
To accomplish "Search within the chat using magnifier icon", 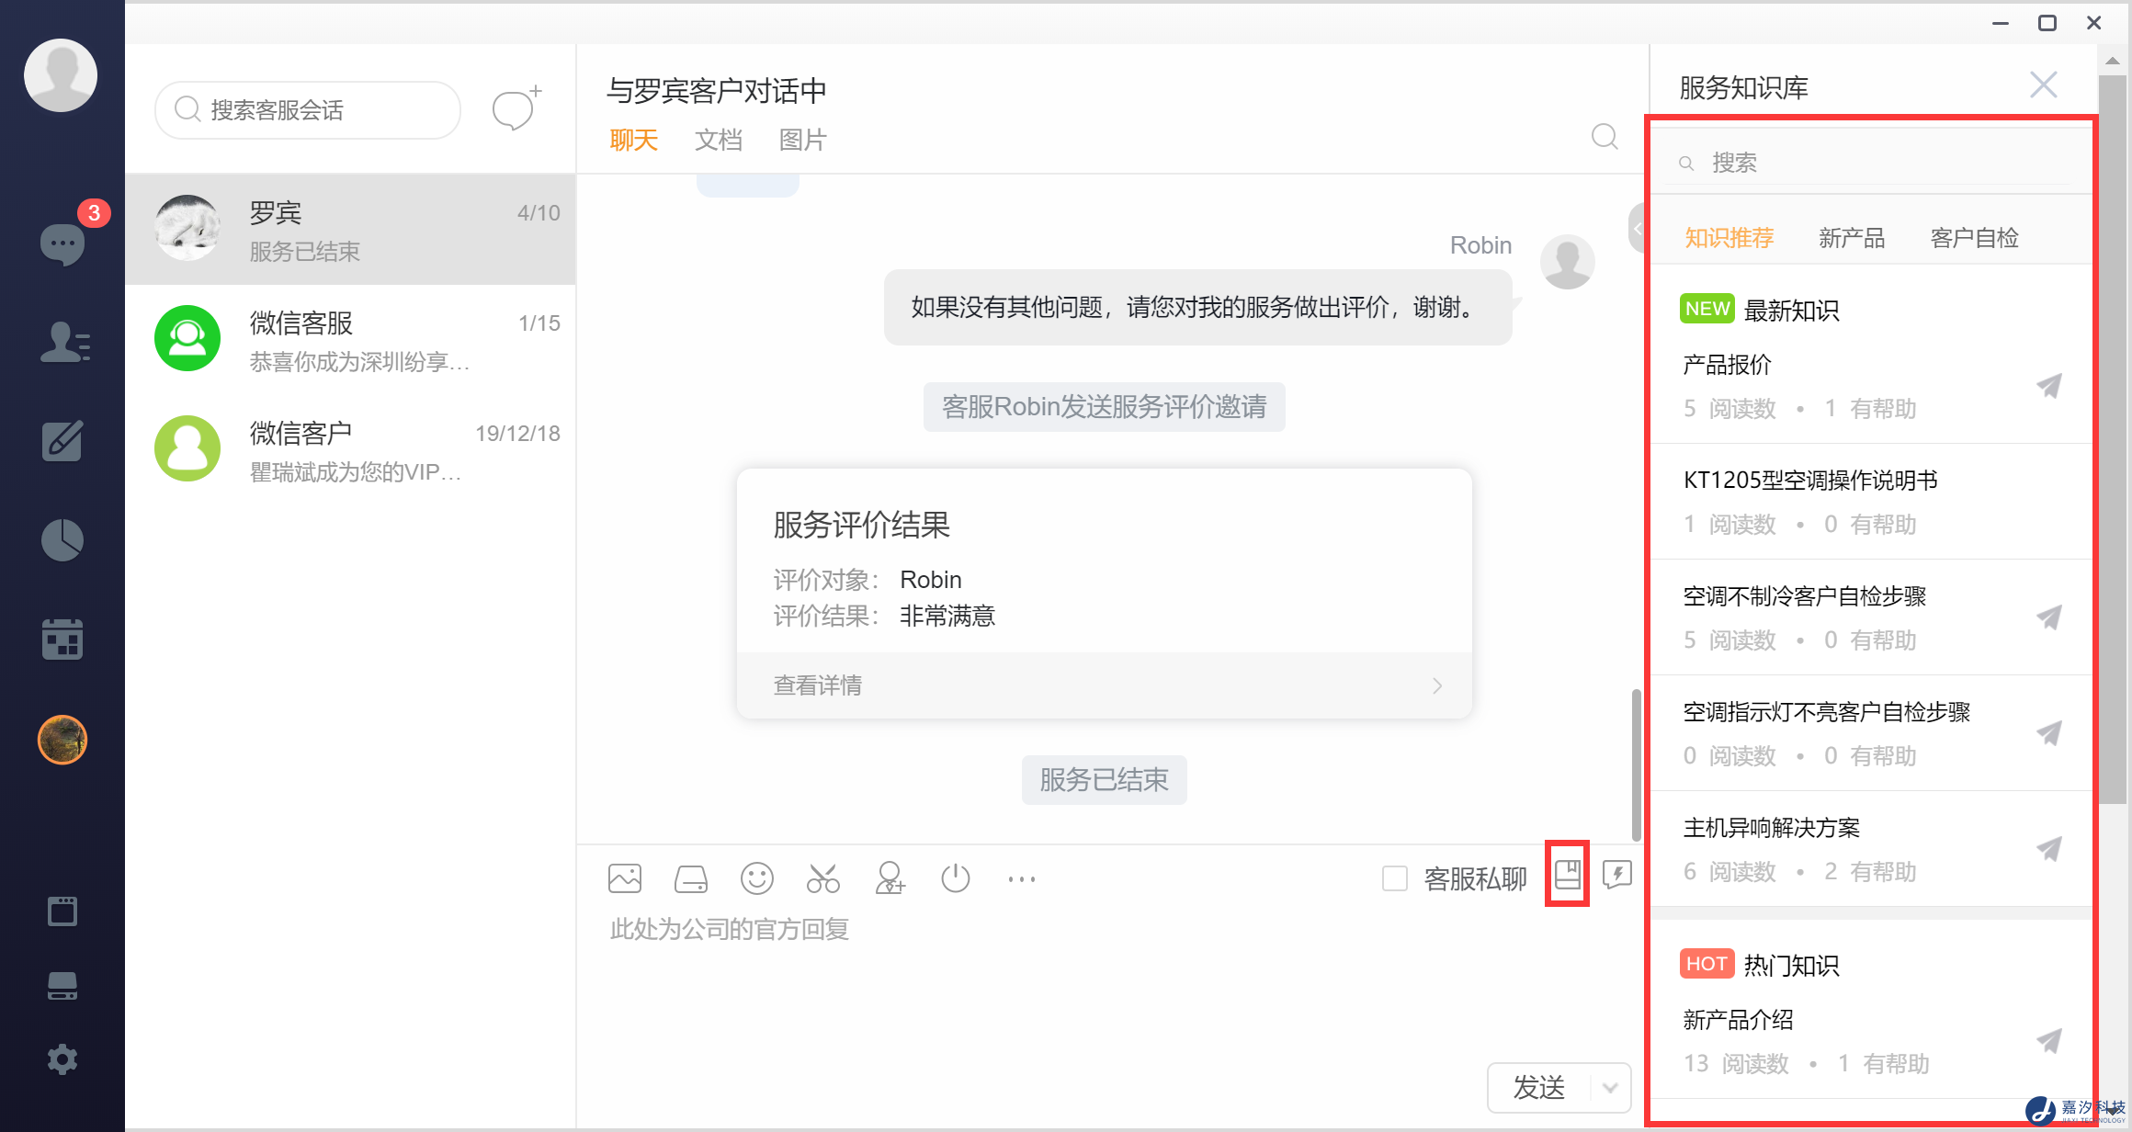I will coord(1605,137).
